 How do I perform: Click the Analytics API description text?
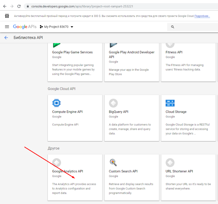tap(74, 188)
